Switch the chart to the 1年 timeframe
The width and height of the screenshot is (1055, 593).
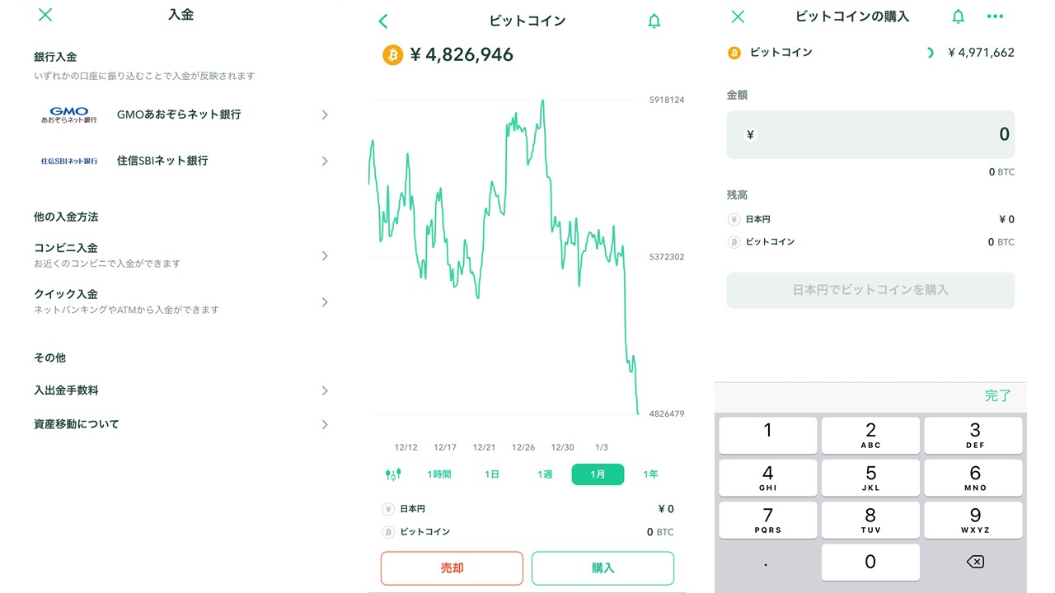pyautogui.click(x=650, y=474)
